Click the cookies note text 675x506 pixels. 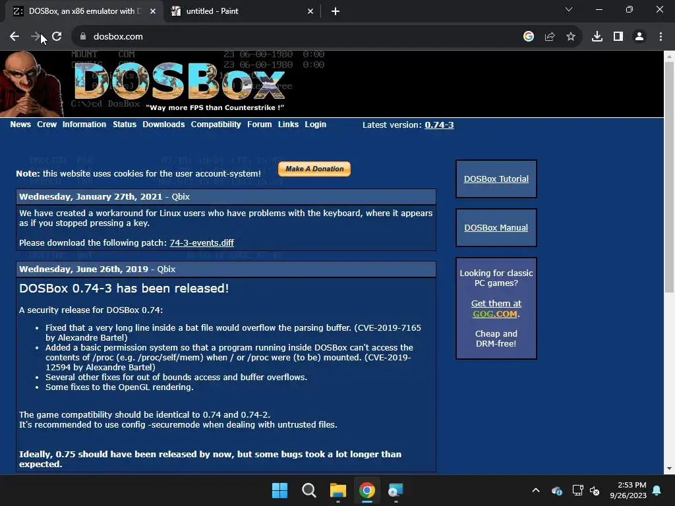coord(138,173)
